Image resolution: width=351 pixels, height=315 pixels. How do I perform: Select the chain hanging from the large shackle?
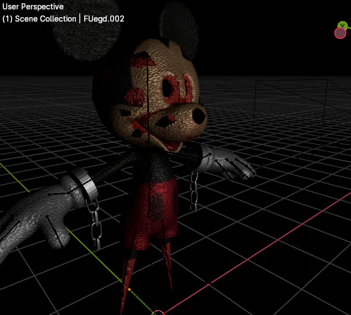point(95,224)
